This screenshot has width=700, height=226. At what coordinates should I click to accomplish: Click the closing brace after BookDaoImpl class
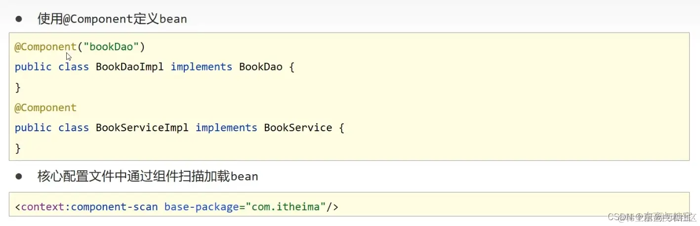(x=18, y=87)
